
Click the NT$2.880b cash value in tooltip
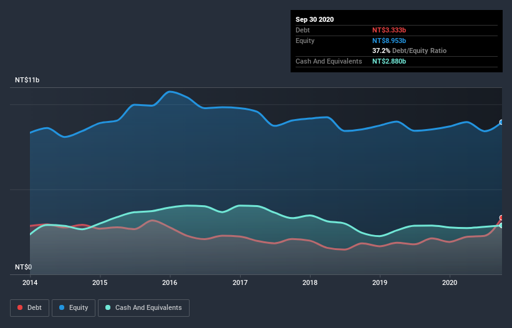coord(389,61)
